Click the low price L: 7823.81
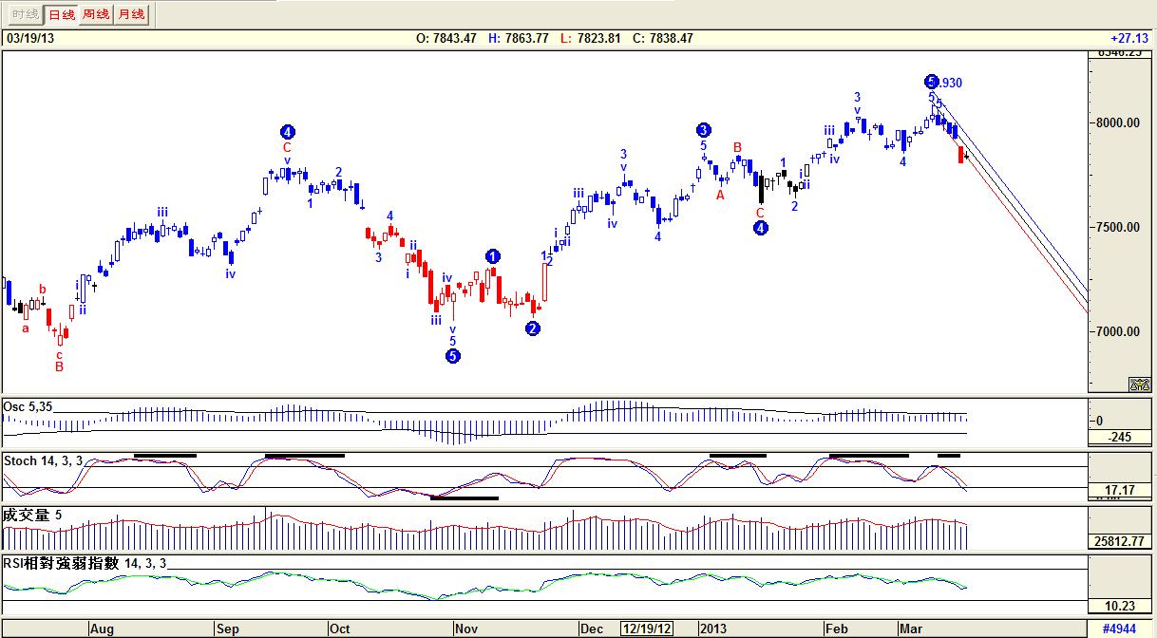 point(591,39)
